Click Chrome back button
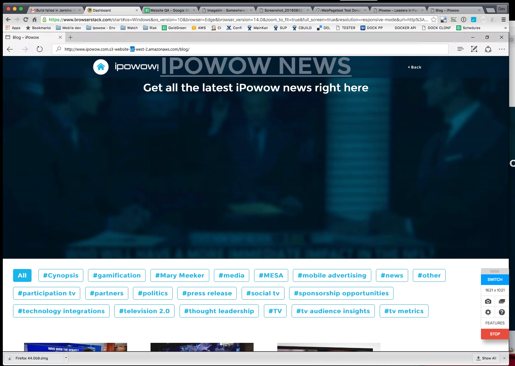Image resolution: width=515 pixels, height=366 pixels. 8,19
